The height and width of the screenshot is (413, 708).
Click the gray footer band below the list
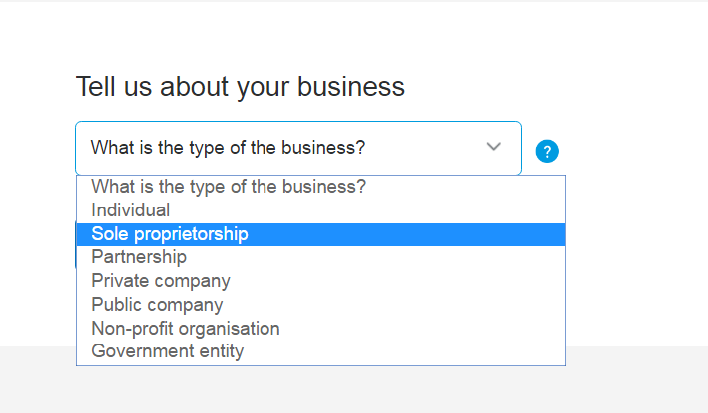pyautogui.click(x=636, y=382)
